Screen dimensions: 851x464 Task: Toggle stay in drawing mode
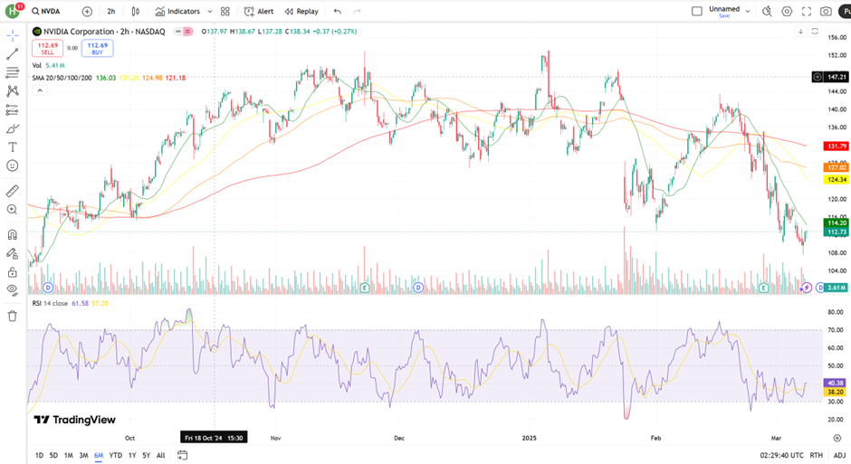[x=13, y=253]
